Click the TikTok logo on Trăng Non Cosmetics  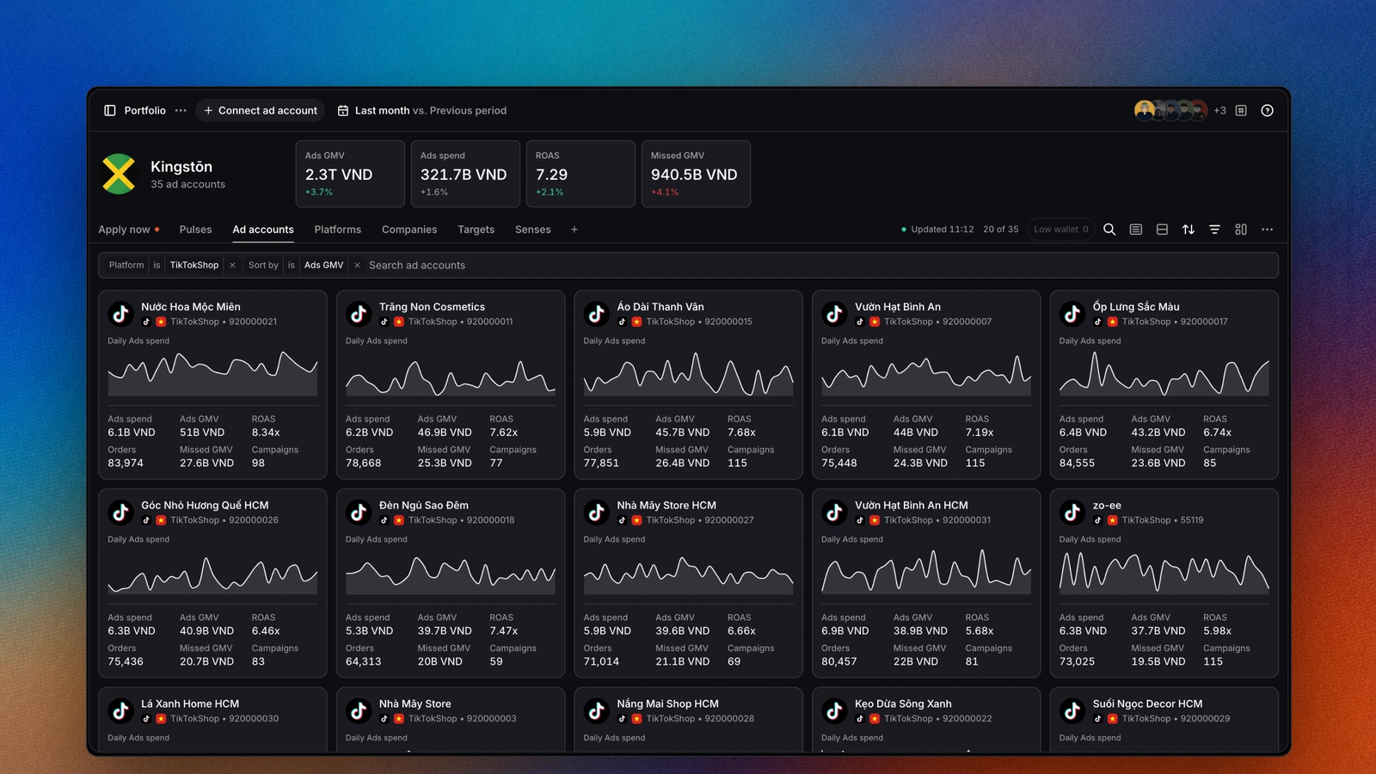pos(359,314)
